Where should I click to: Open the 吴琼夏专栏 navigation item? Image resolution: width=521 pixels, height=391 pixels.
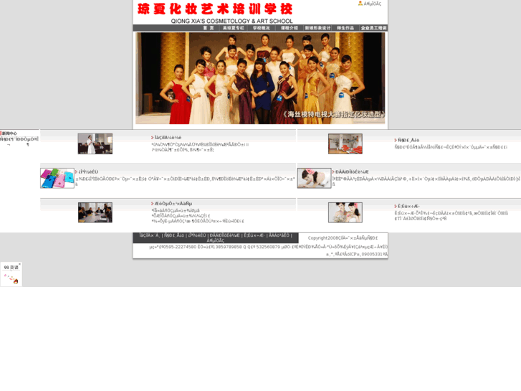[233, 28]
